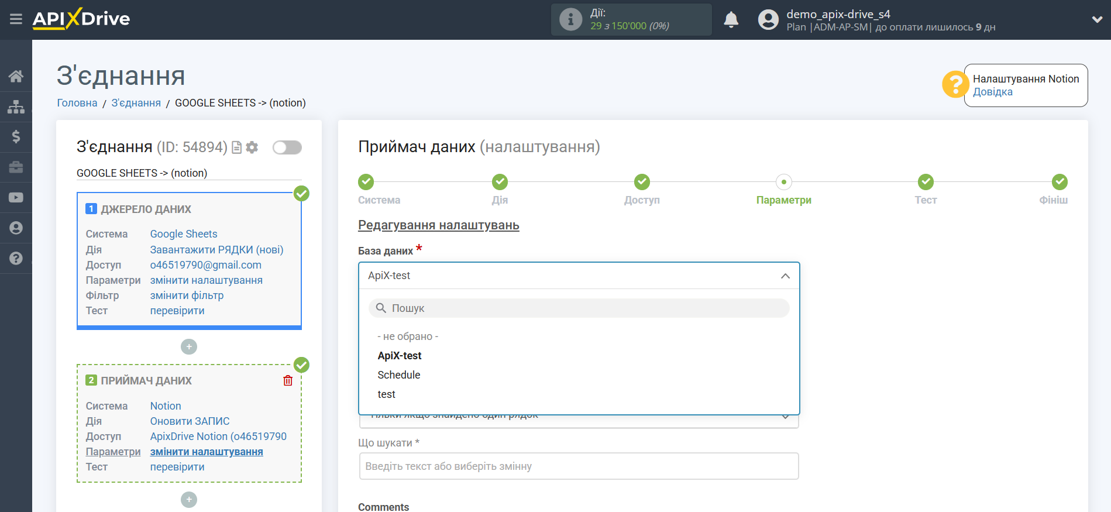Toggle the connection on/off switch
This screenshot has width=1111, height=512.
click(x=287, y=147)
